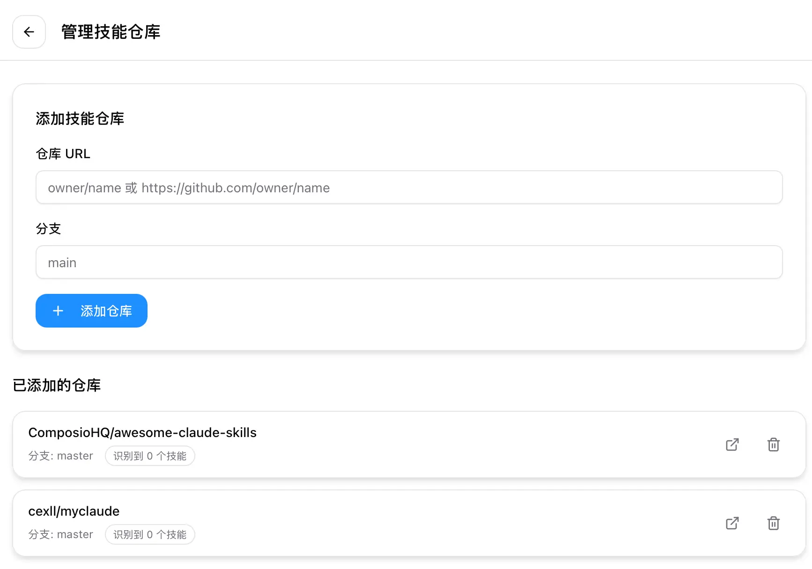Click the plus icon in 添加仓库 button
Viewport: 812px width, 569px height.
(58, 311)
